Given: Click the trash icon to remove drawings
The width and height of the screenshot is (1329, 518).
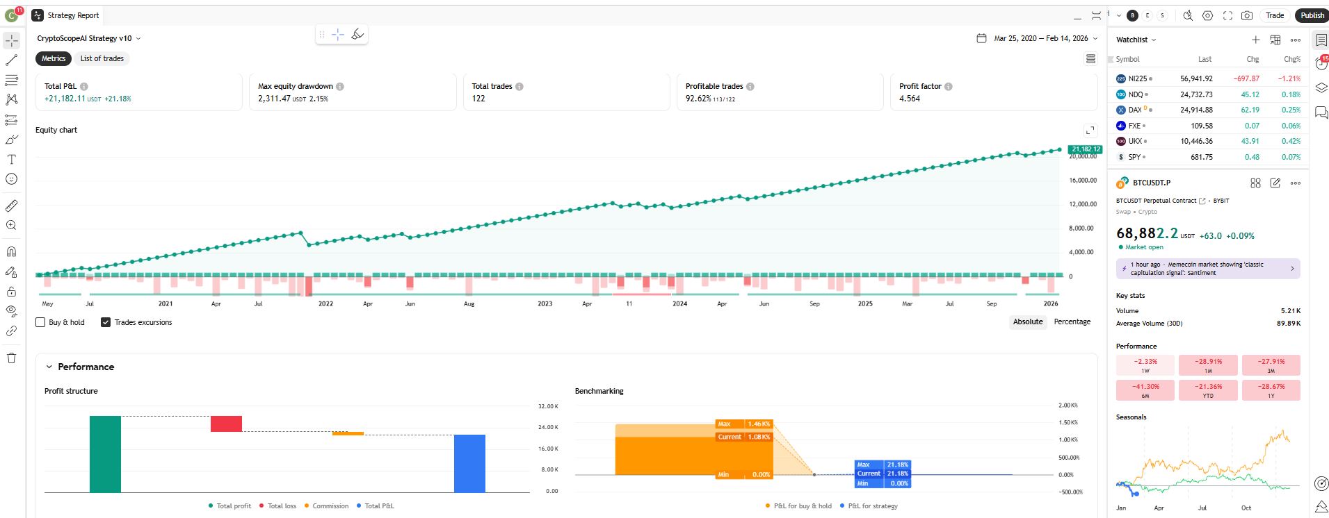Looking at the screenshot, I should [12, 358].
